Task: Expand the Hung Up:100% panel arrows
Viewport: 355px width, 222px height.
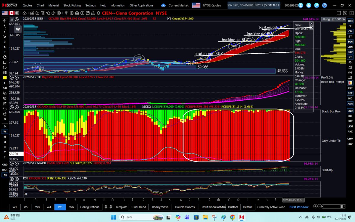Action: point(344,19)
